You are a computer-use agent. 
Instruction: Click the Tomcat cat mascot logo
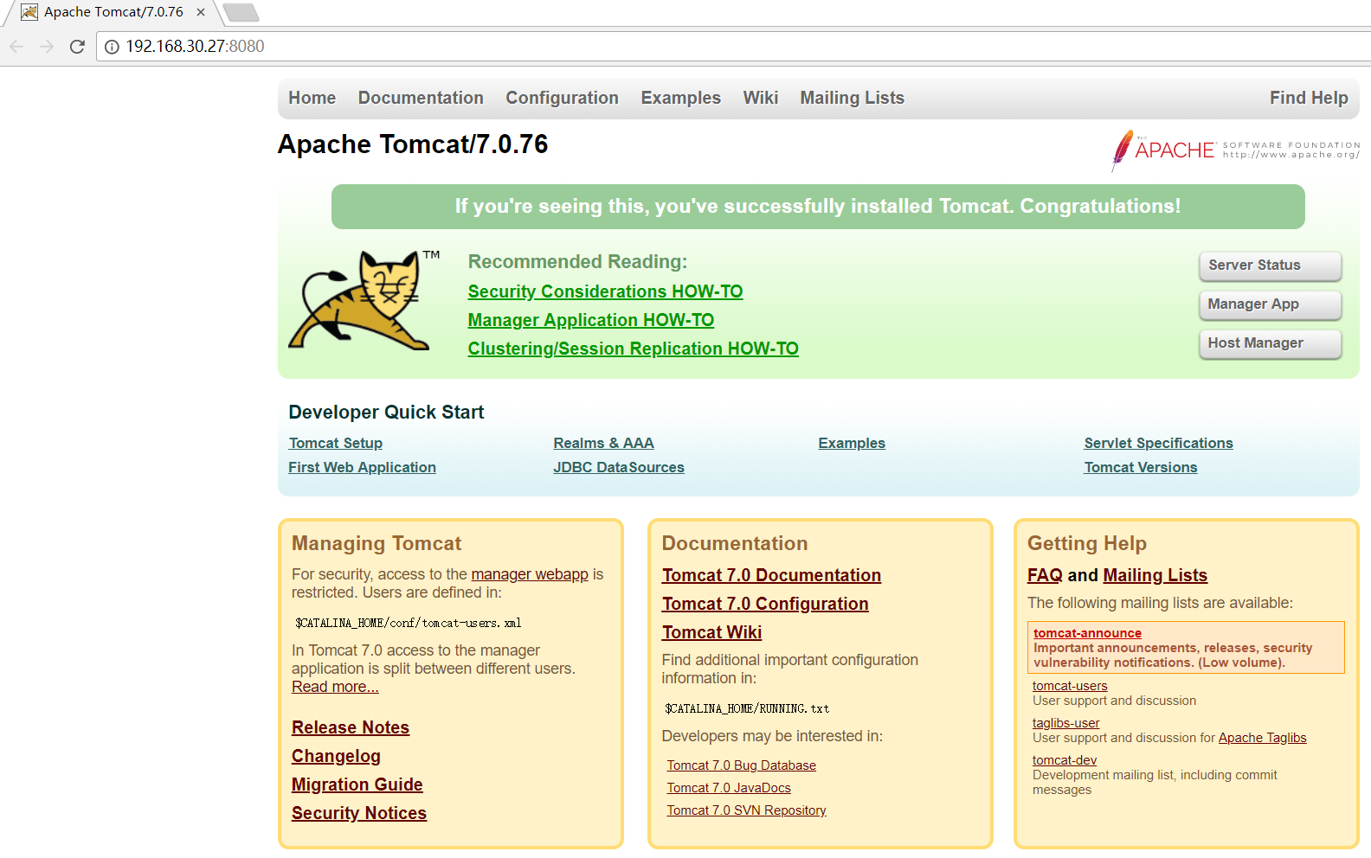(362, 300)
